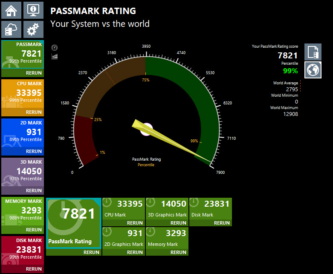Screen dimensions: 333x274
Task: Go to the Home screen icon
Action: 11,10
